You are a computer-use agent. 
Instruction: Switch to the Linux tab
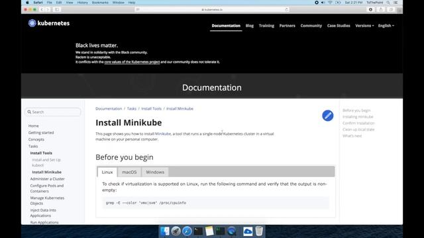coord(107,172)
